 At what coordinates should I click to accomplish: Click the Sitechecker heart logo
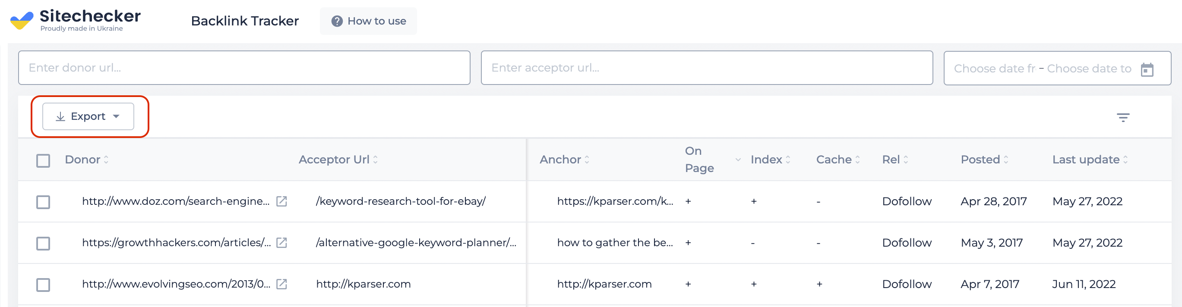pos(22,21)
